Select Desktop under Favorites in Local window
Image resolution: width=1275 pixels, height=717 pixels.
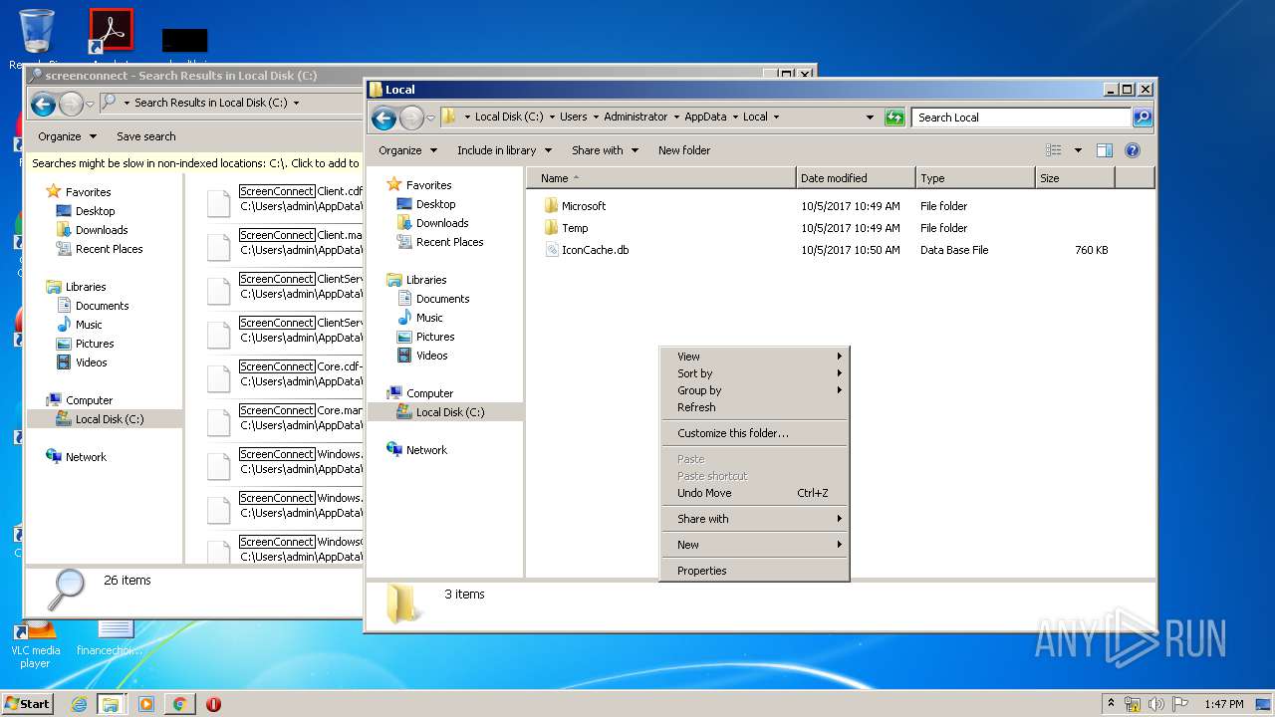point(435,204)
